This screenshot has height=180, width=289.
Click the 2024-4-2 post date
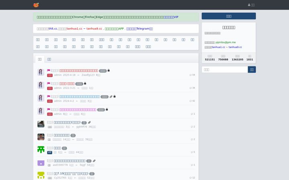click(x=68, y=101)
